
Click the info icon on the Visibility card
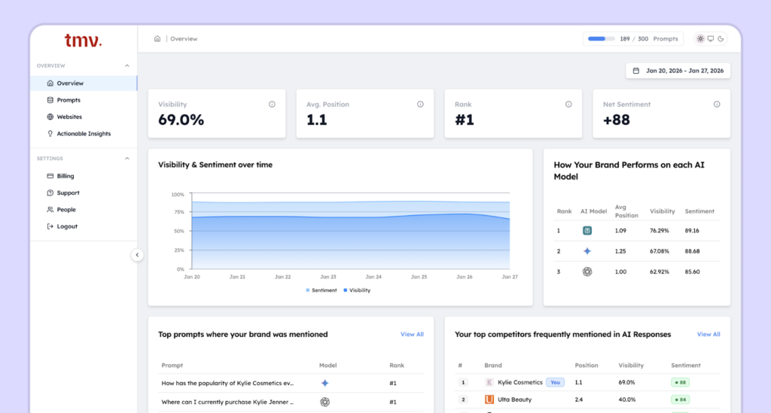tap(272, 105)
